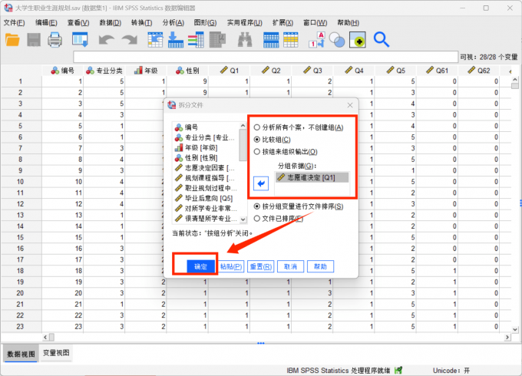Open the 图形 menu

pos(205,22)
